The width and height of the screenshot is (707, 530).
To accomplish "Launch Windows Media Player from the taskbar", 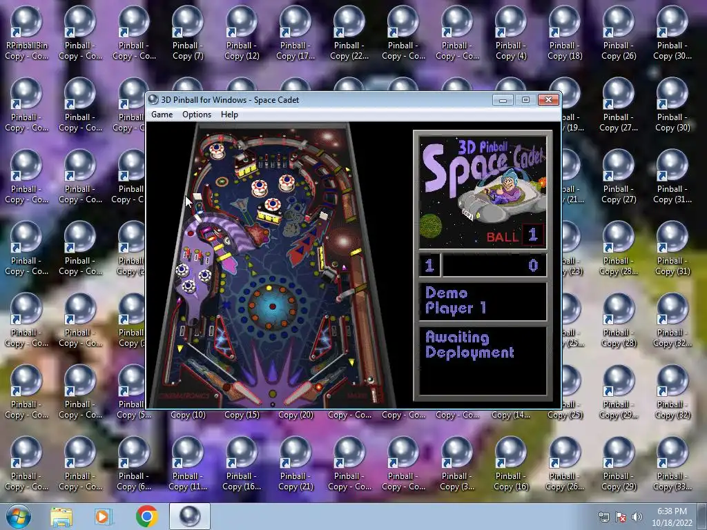I will (104, 517).
